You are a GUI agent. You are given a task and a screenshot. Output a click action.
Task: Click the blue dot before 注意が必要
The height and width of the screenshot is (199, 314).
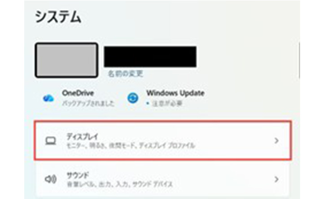click(x=148, y=103)
